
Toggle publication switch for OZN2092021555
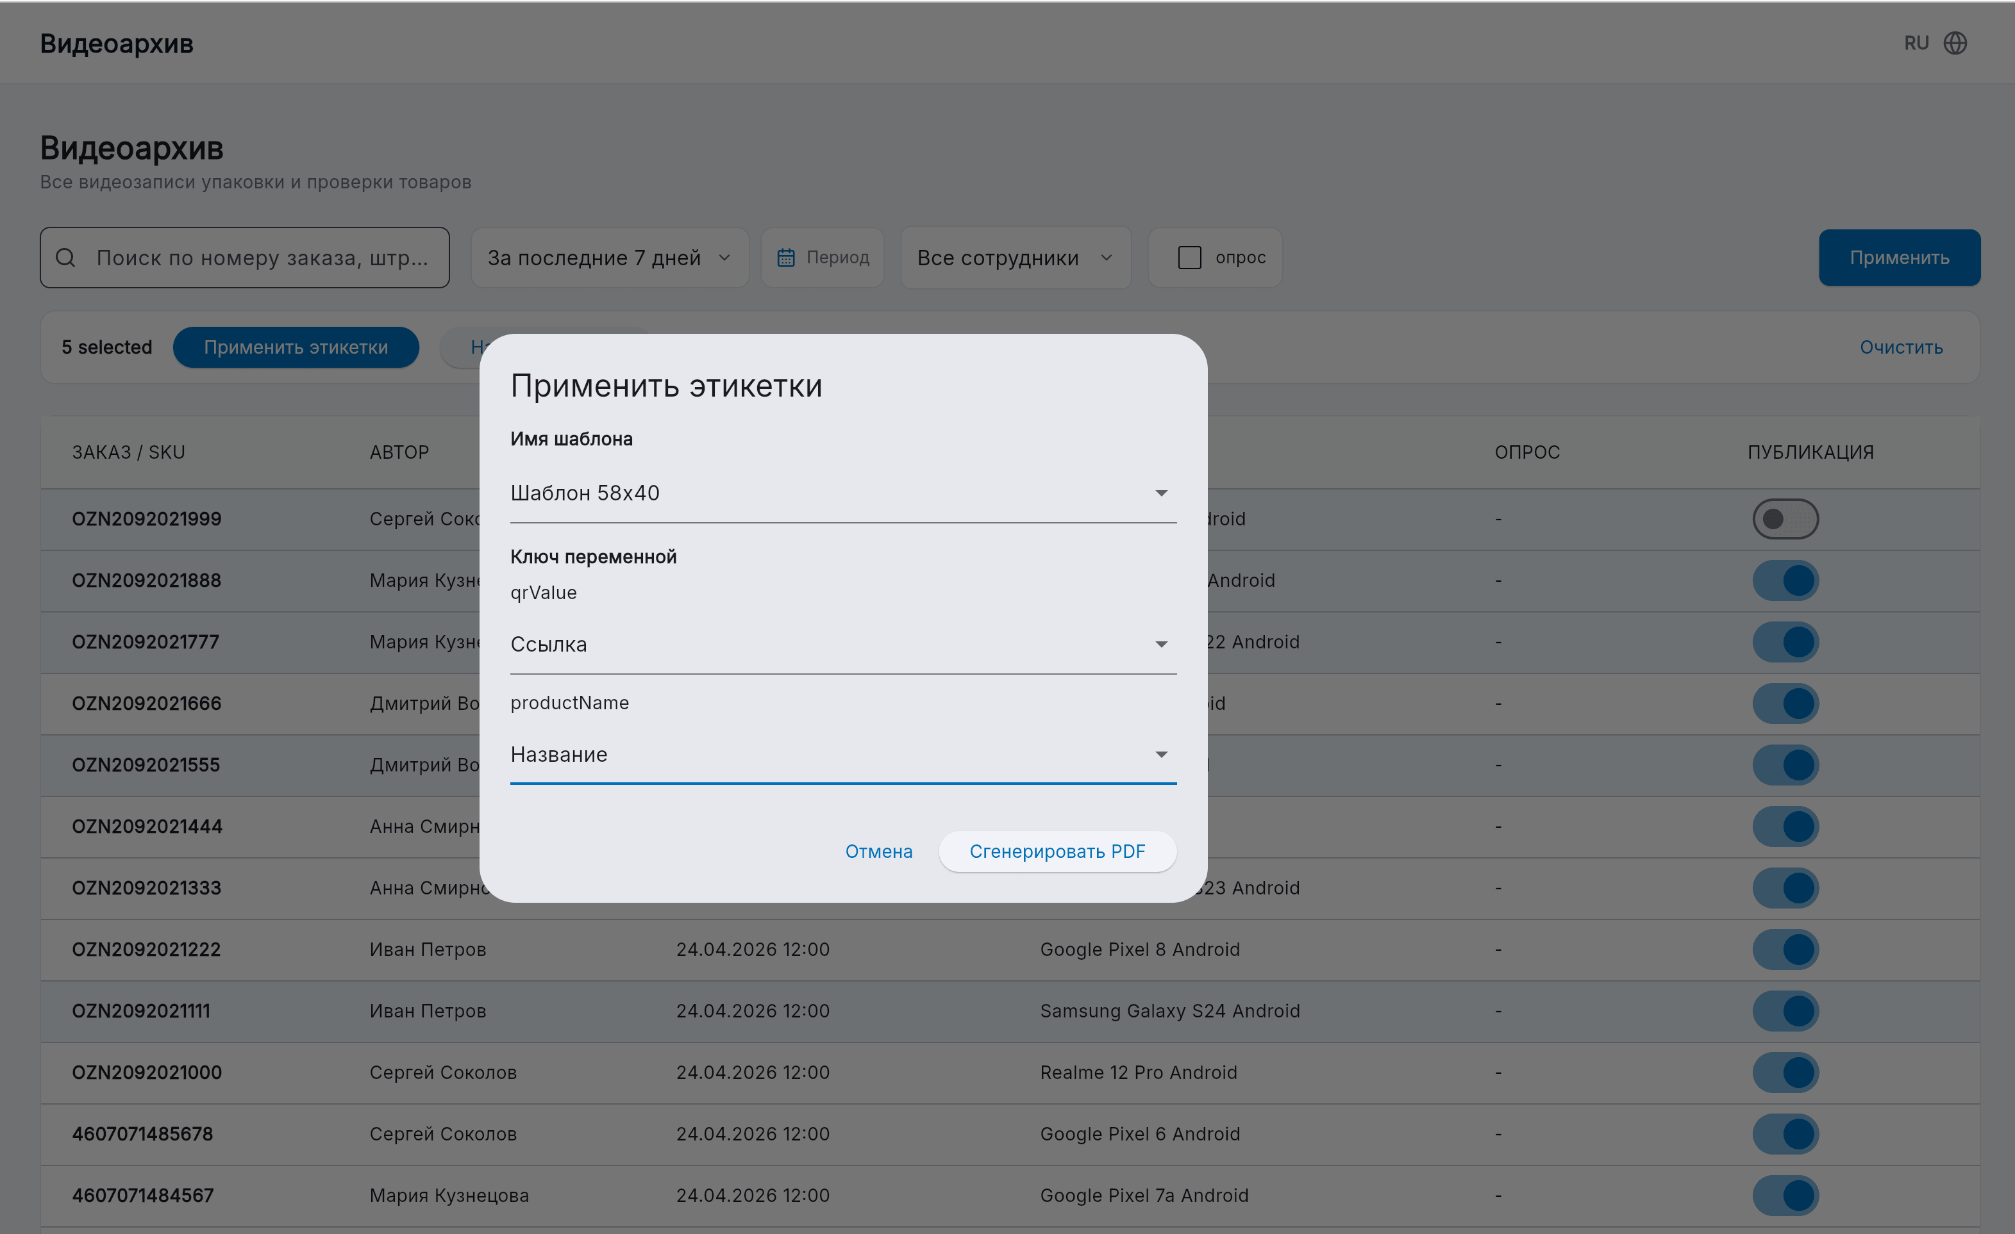(1785, 765)
